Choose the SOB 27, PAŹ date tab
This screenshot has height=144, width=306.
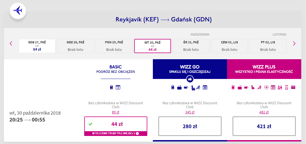[x=37, y=46]
